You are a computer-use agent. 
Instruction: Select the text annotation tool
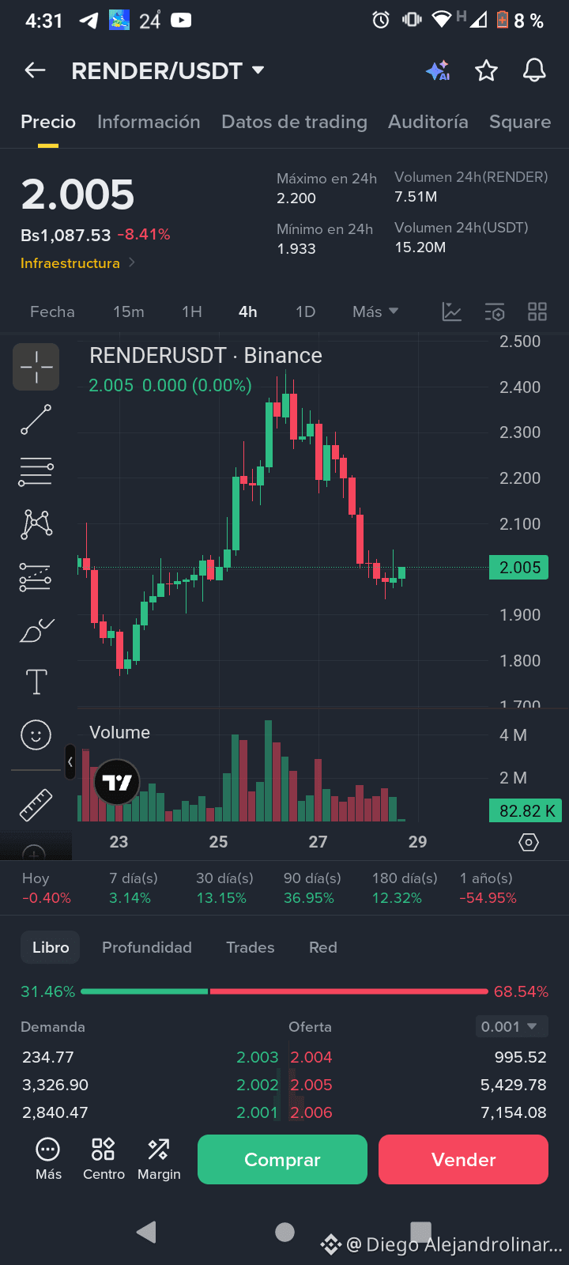[x=36, y=682]
